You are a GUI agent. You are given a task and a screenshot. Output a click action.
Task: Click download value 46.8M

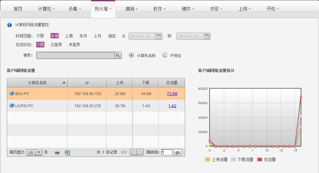pyautogui.click(x=146, y=94)
